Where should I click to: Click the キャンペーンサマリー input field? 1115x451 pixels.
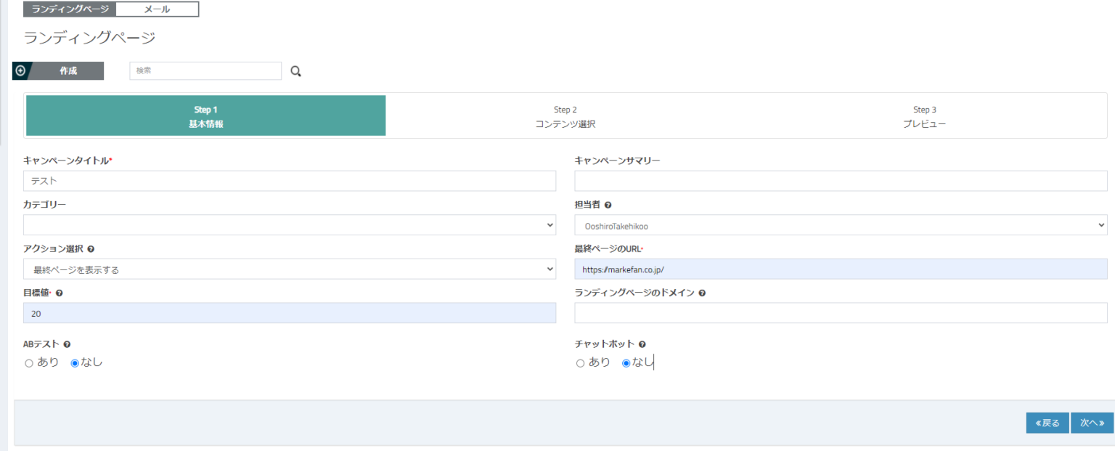tap(841, 181)
